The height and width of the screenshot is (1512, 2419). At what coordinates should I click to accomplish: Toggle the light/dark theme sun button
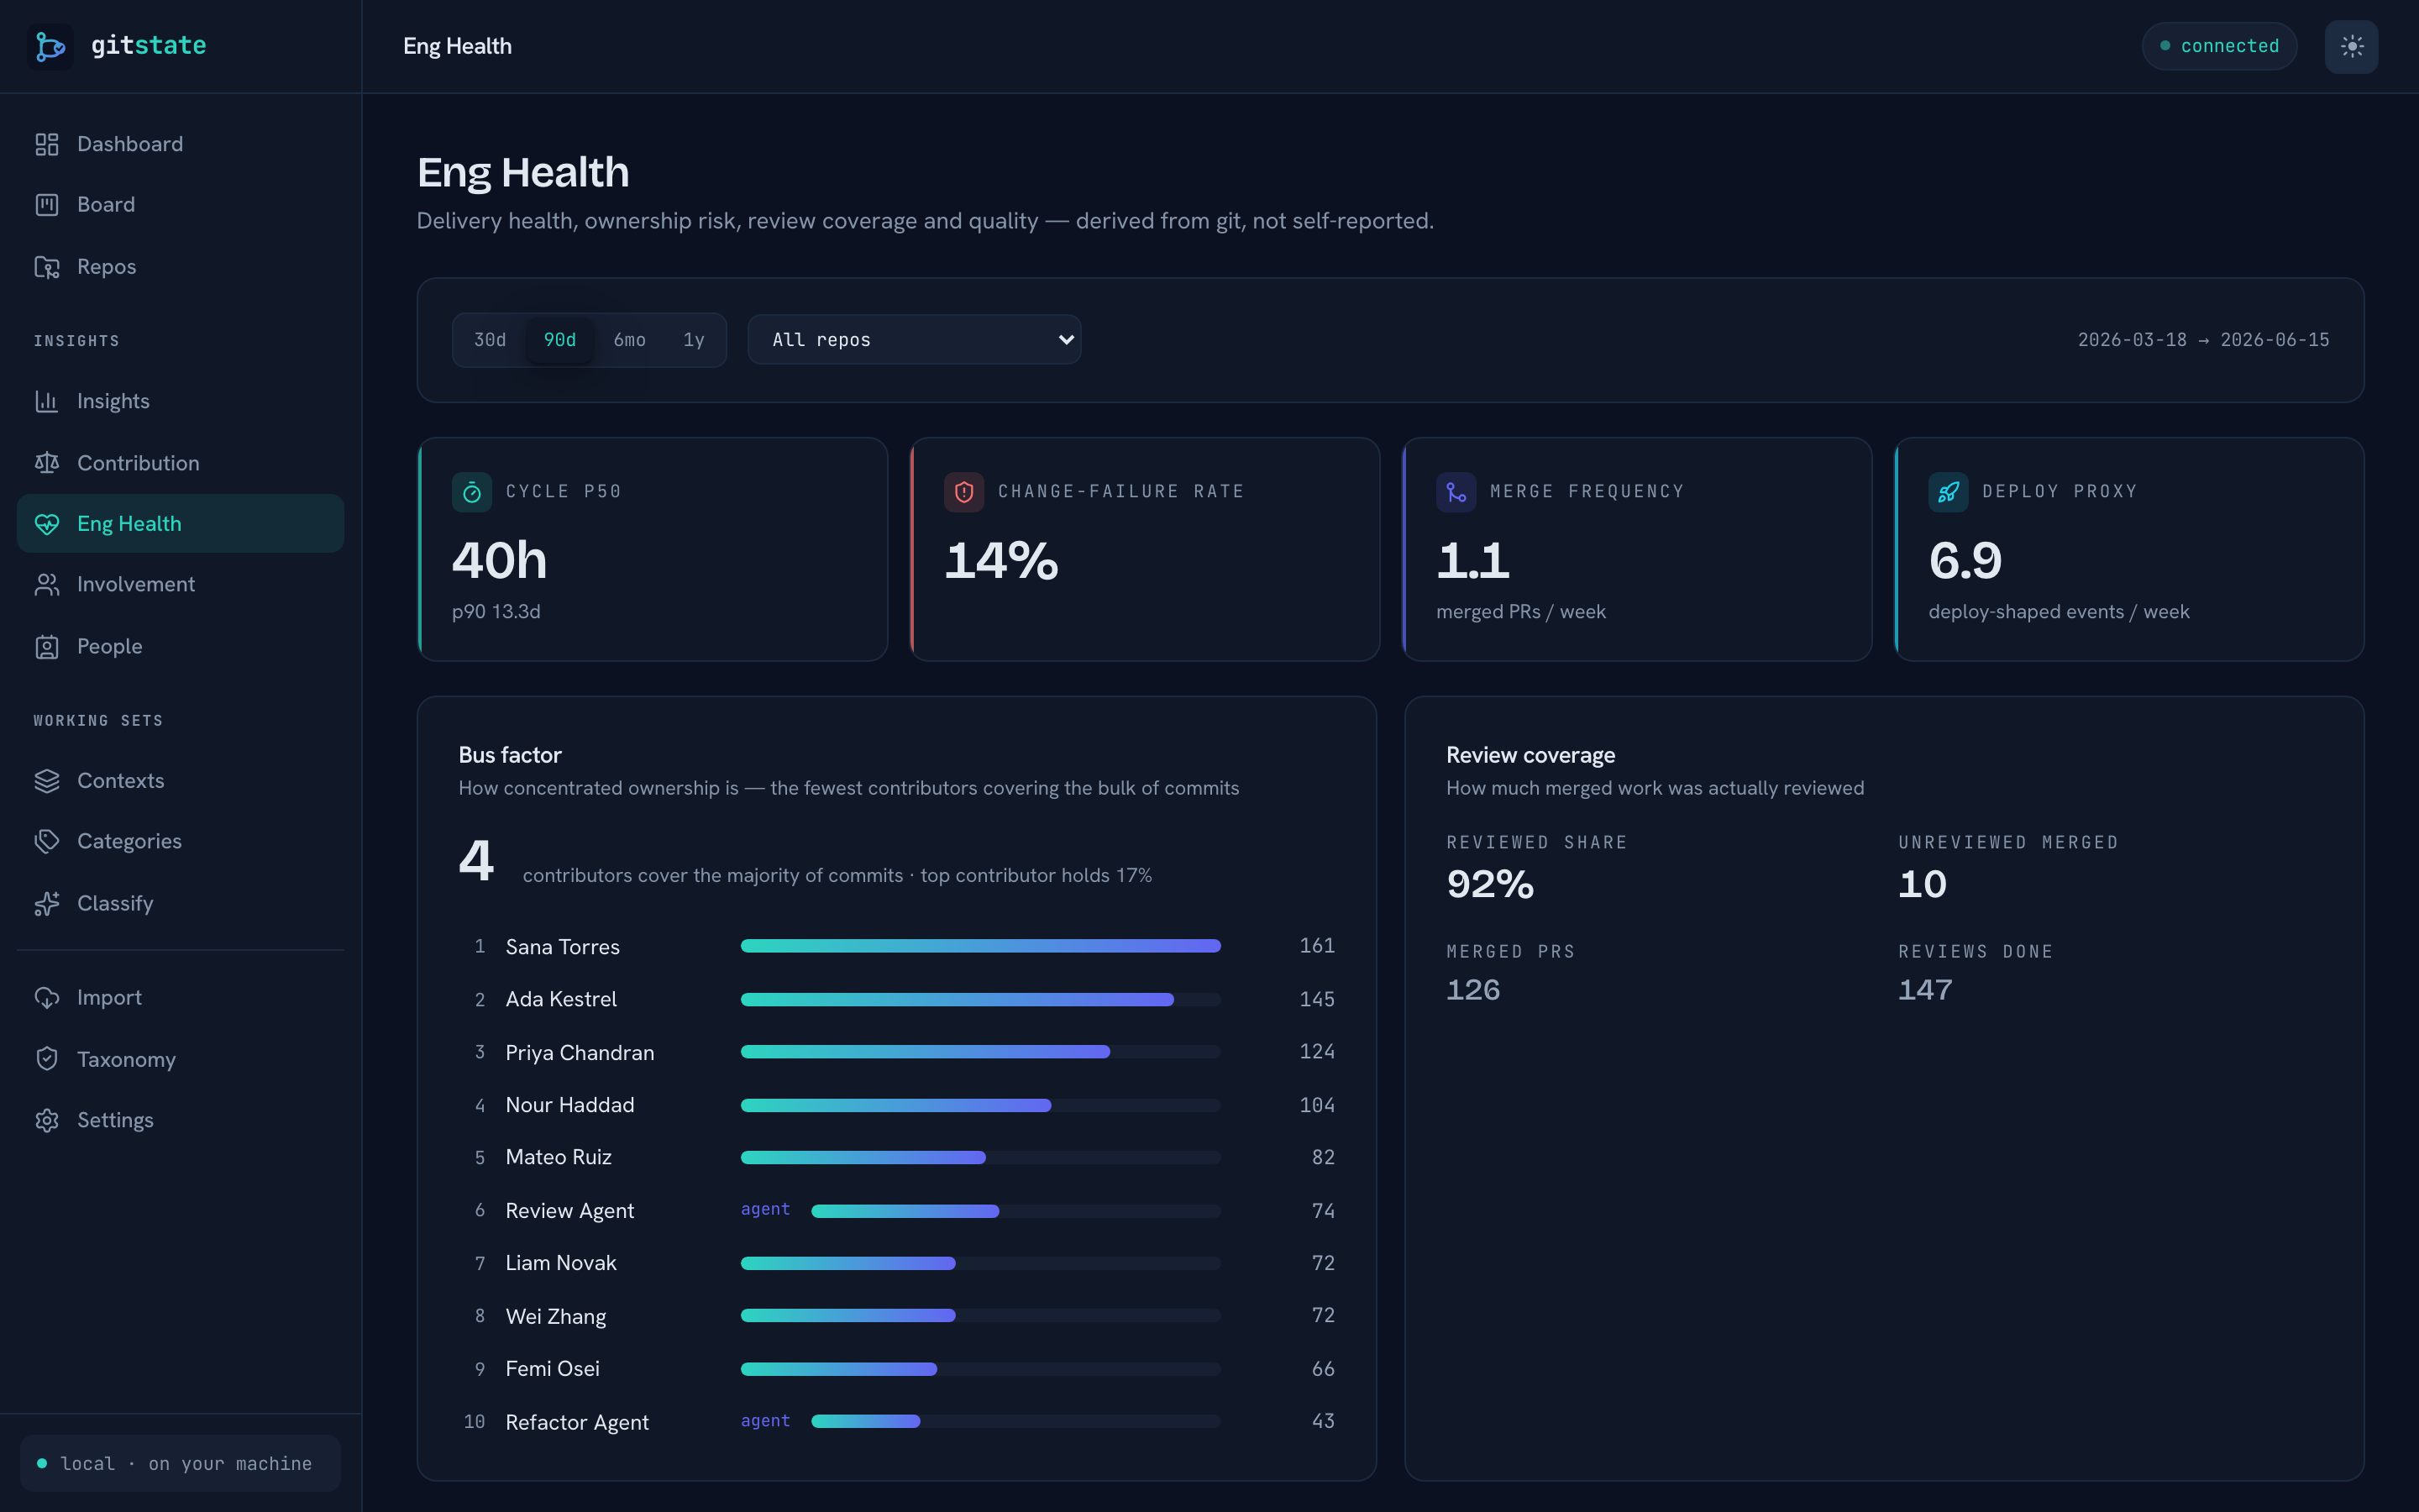(x=2351, y=46)
